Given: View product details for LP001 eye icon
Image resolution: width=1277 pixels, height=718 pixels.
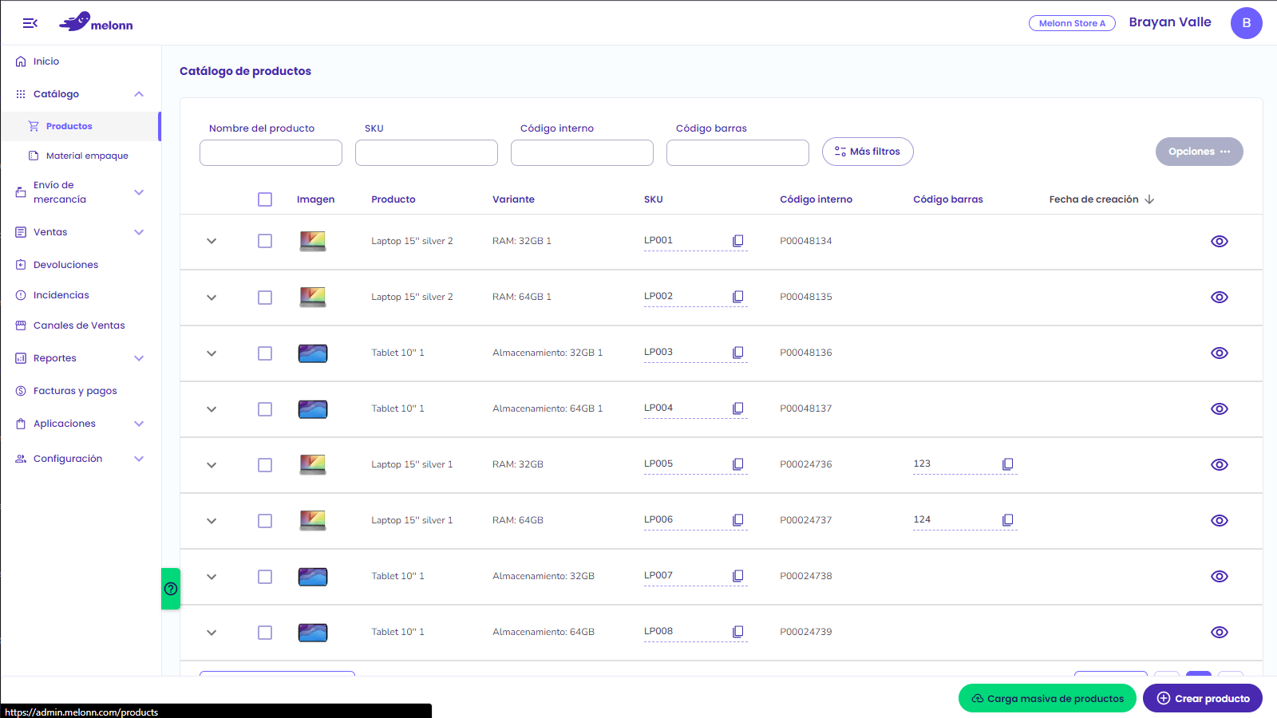Looking at the screenshot, I should tap(1220, 241).
